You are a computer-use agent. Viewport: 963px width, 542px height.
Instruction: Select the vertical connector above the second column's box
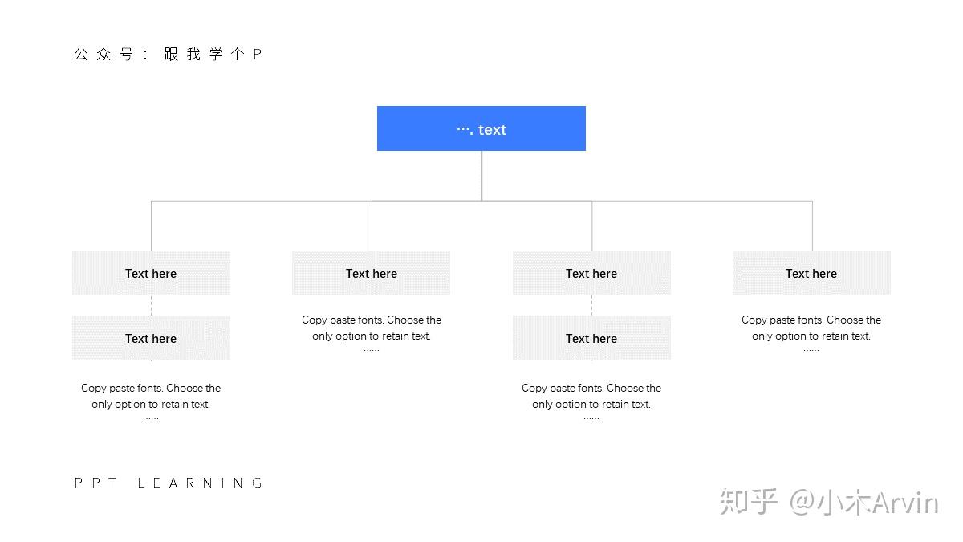coord(372,226)
